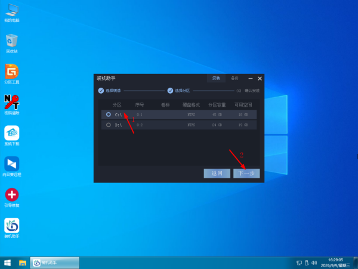
Task: Select the C:\ partition radio button
Action: pos(109,115)
